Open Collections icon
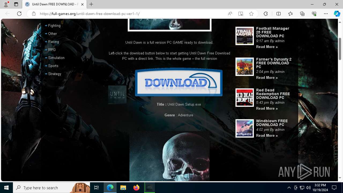The image size is (343, 193). (302, 14)
